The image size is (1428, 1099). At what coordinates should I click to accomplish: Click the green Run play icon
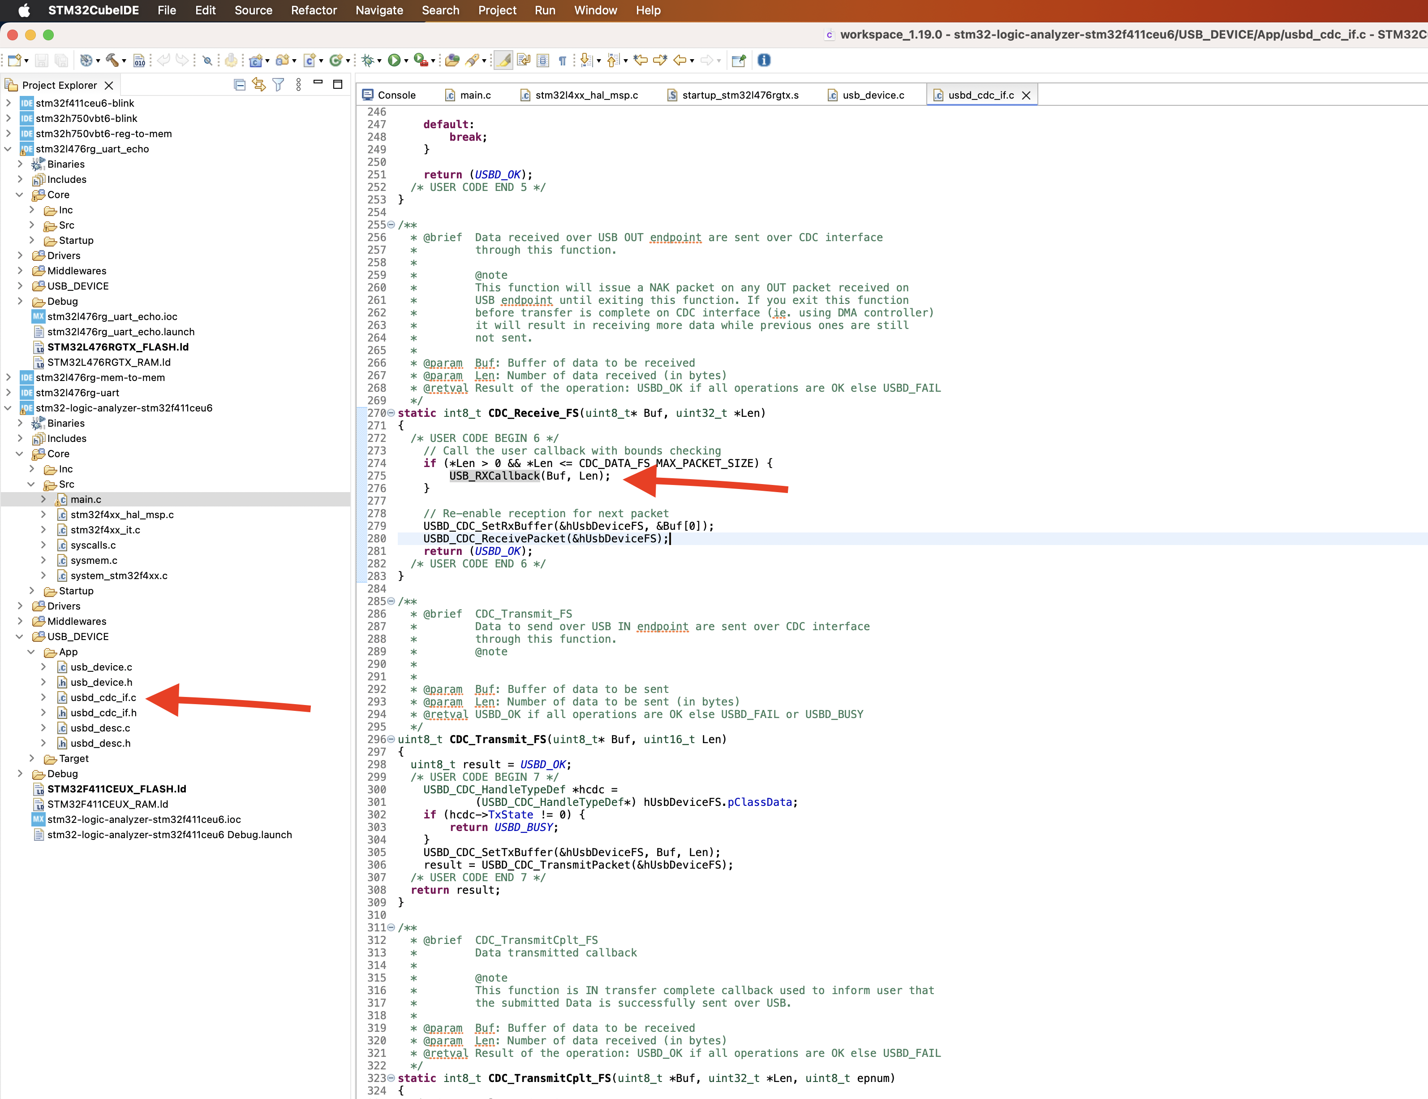click(394, 60)
